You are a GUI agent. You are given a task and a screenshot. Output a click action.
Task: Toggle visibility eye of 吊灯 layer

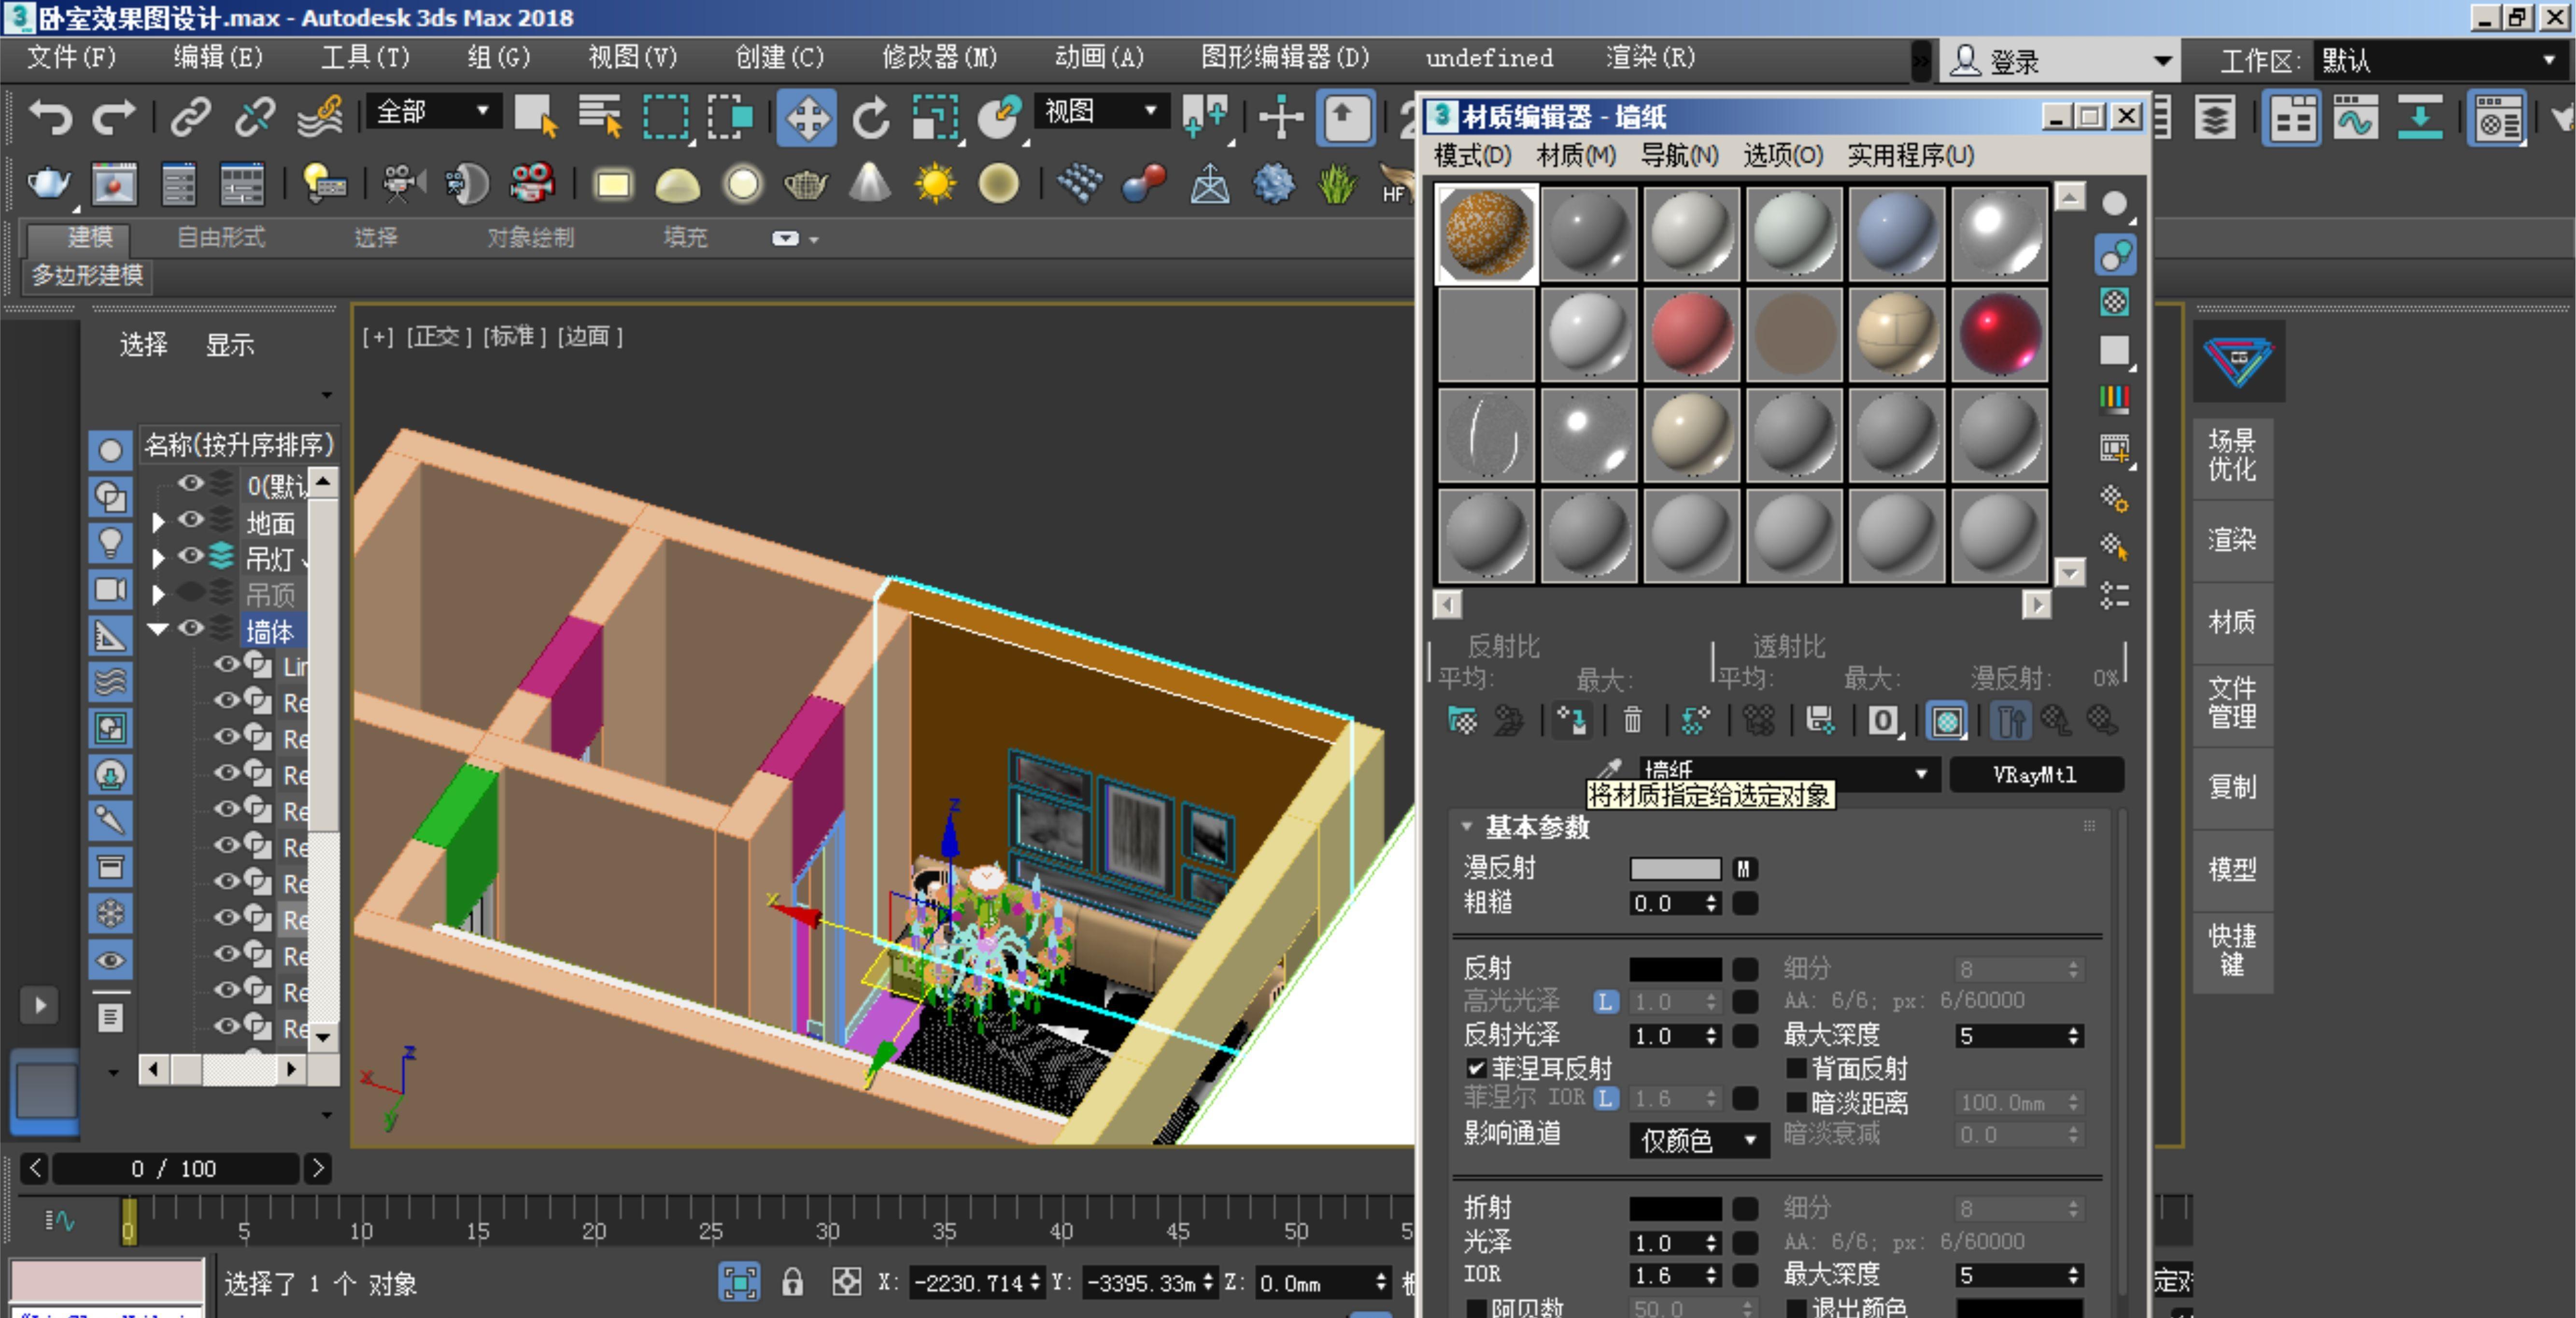coord(190,556)
